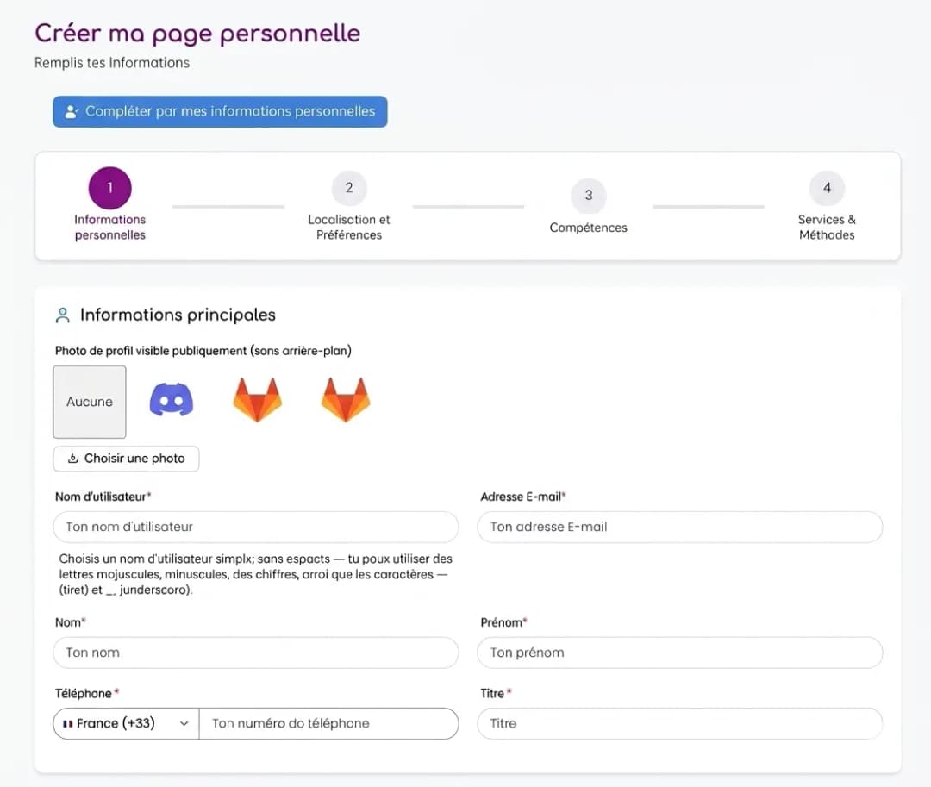Click into the "Ton nom" field

256,653
